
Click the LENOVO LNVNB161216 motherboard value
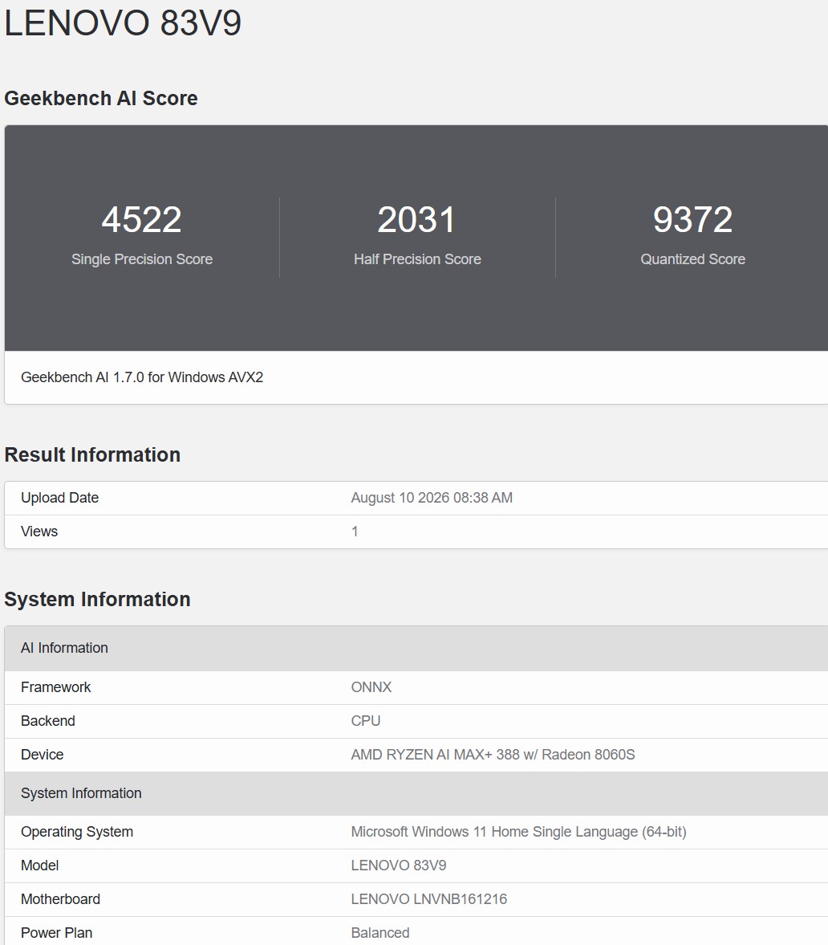pos(428,899)
